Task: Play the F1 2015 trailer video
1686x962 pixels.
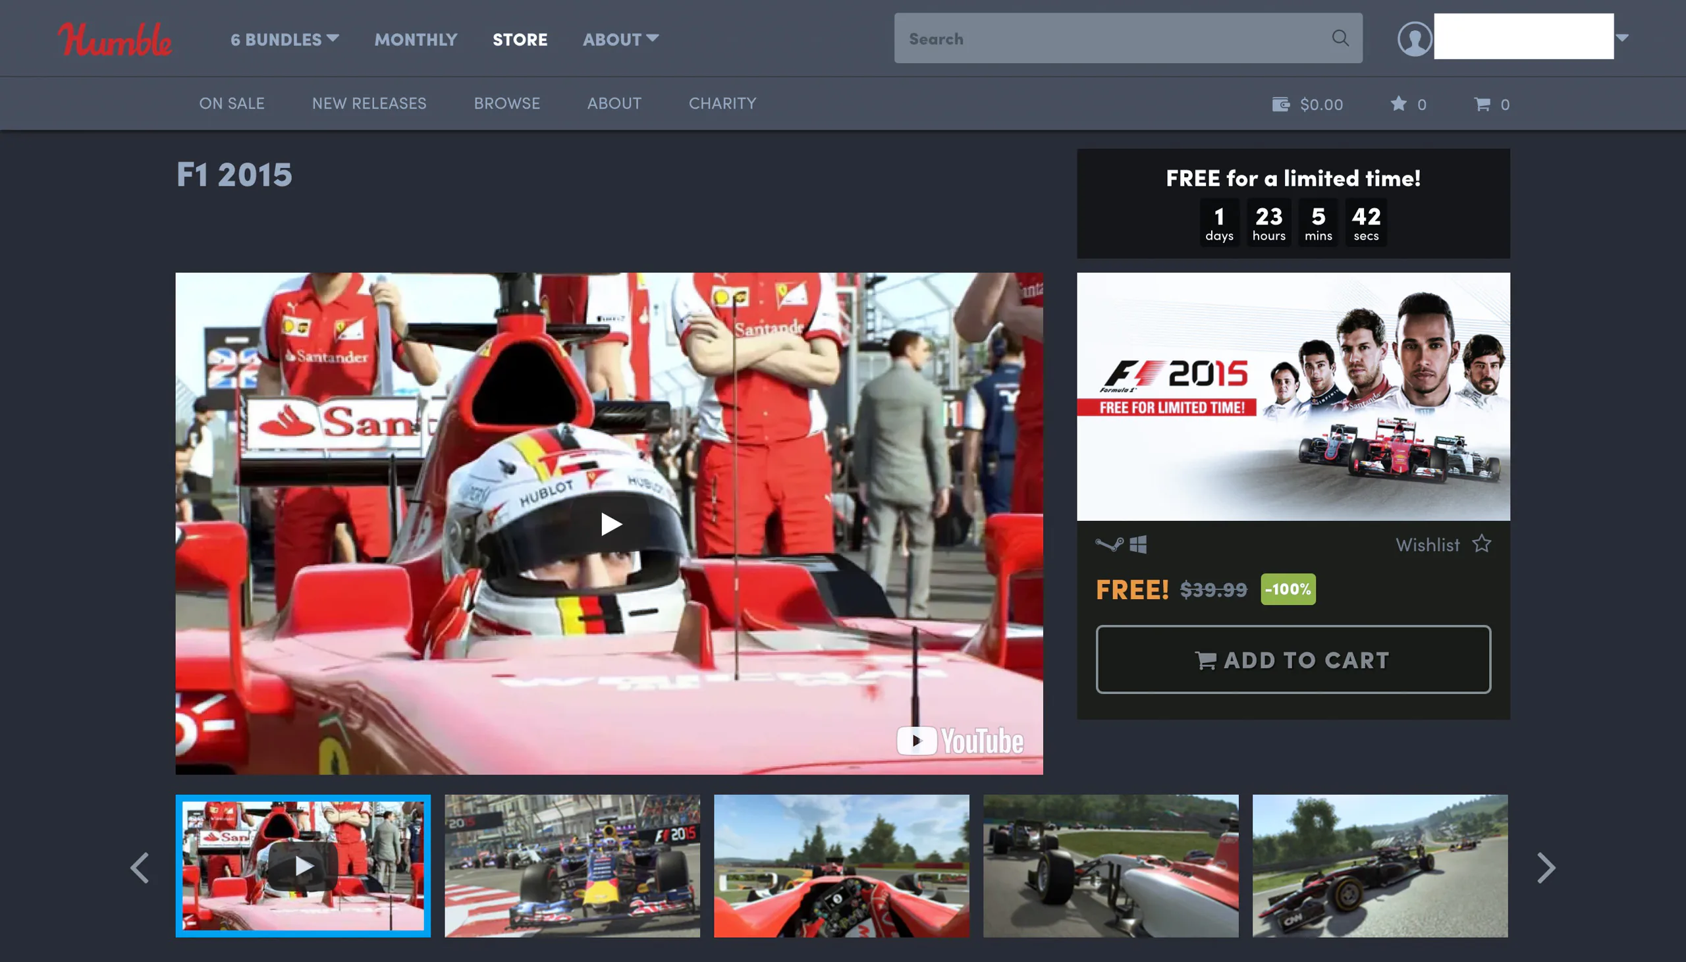Action: (611, 524)
